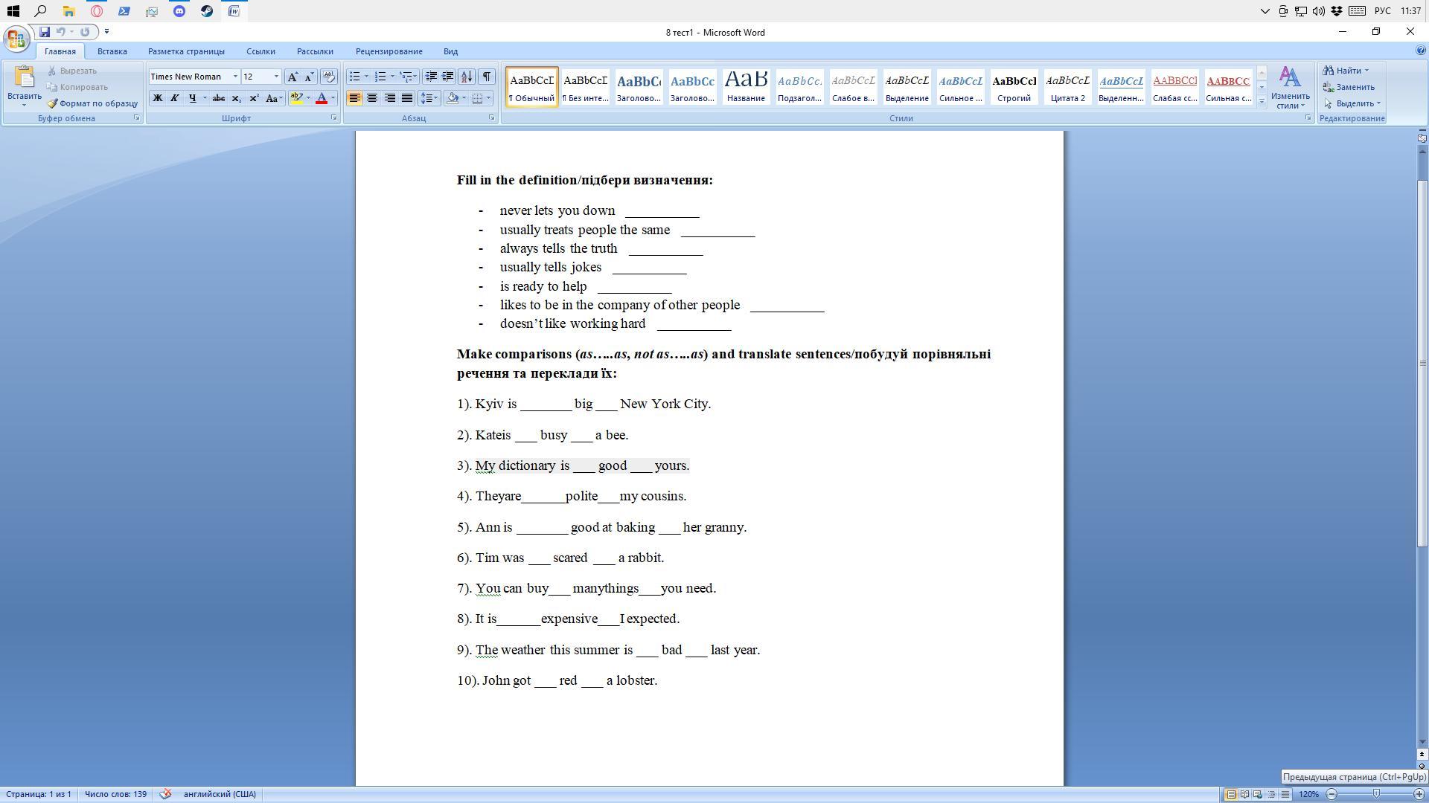Click the sort A-Z icon
1429x803 pixels.
(x=467, y=77)
